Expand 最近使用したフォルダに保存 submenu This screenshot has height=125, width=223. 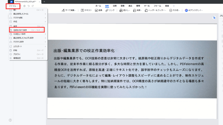coord(28,38)
